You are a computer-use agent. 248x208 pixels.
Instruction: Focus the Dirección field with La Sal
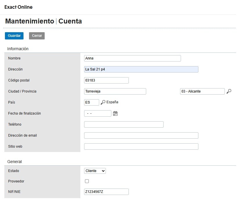(x=141, y=69)
